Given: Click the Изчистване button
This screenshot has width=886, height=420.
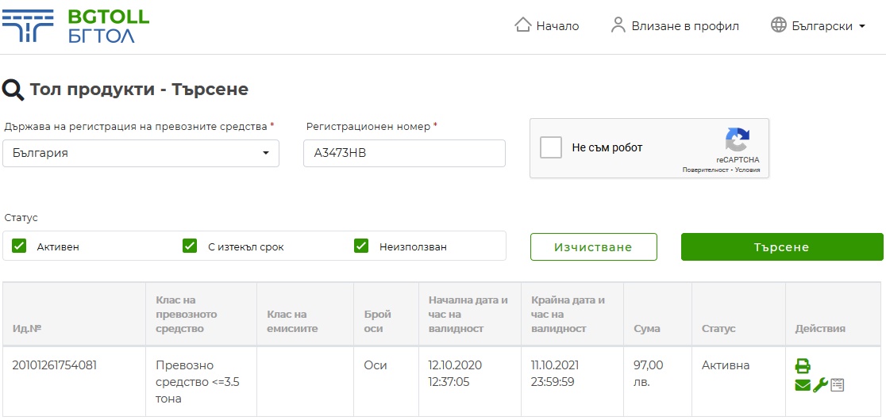Looking at the screenshot, I should tap(593, 247).
